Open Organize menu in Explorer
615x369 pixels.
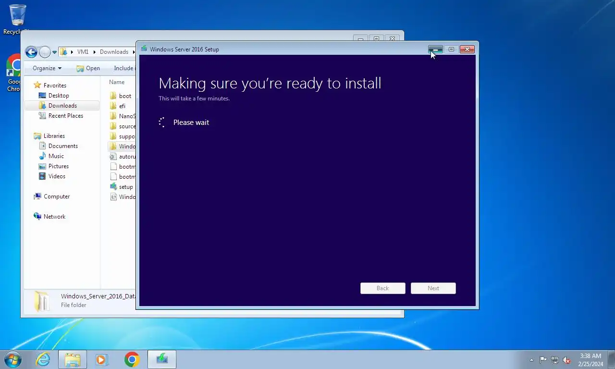tap(47, 68)
